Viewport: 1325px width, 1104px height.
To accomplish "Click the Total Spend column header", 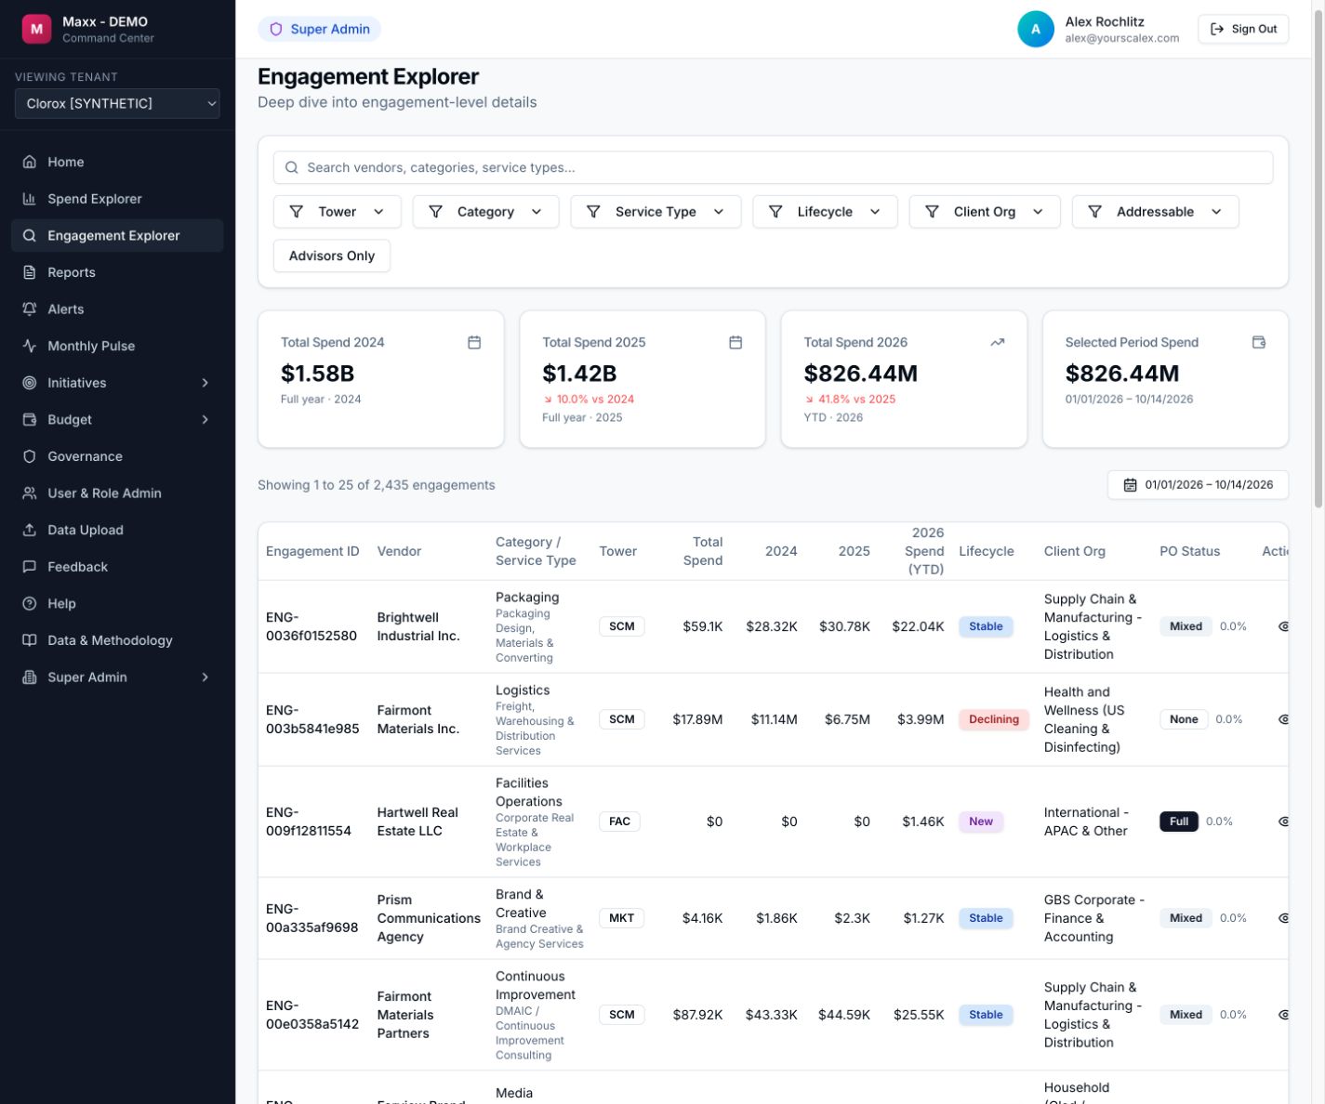I will (703, 551).
